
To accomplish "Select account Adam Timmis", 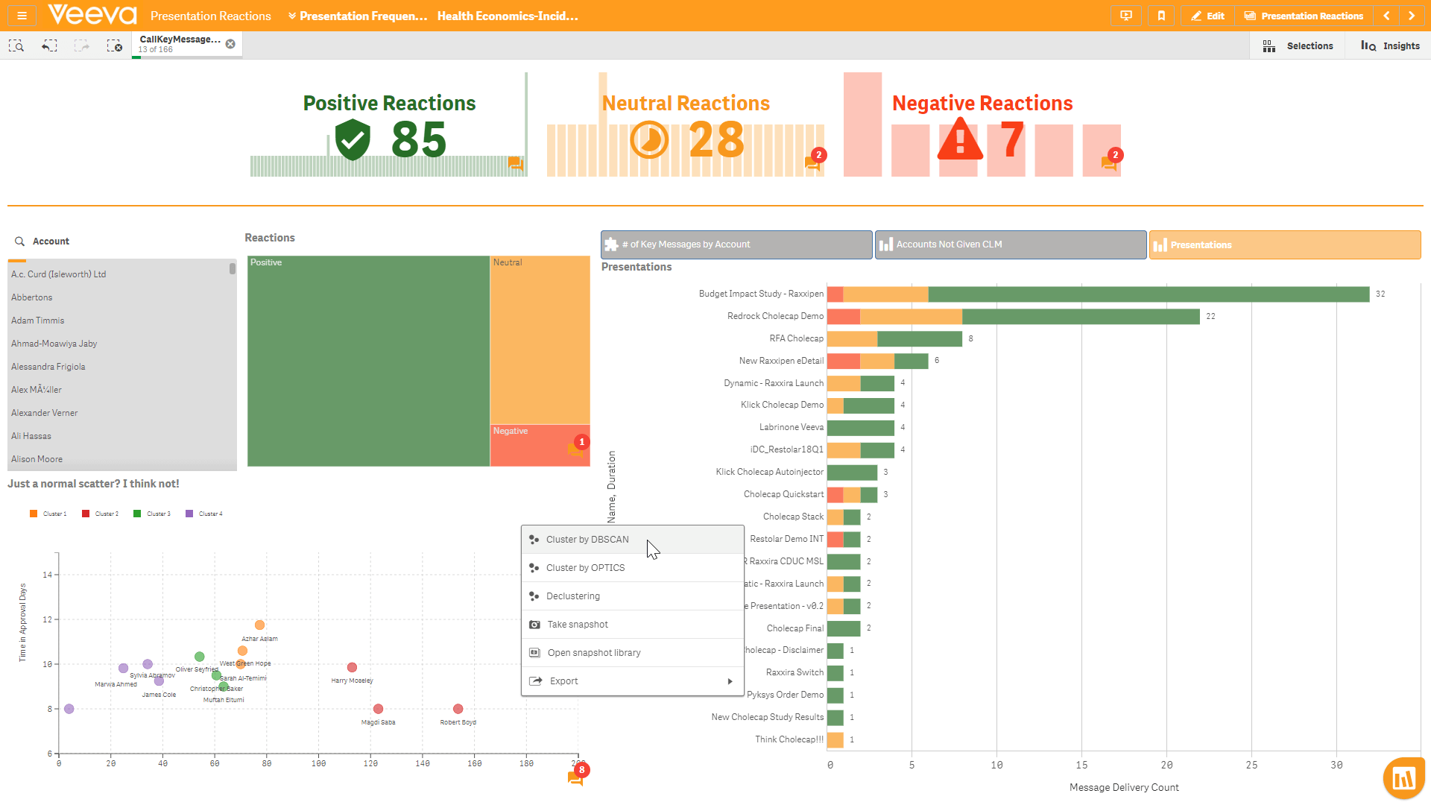I will point(119,321).
